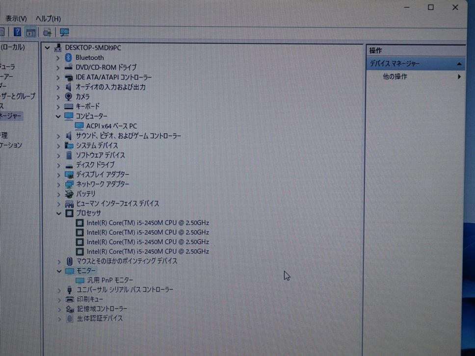Select the モニター category label

coord(86,271)
